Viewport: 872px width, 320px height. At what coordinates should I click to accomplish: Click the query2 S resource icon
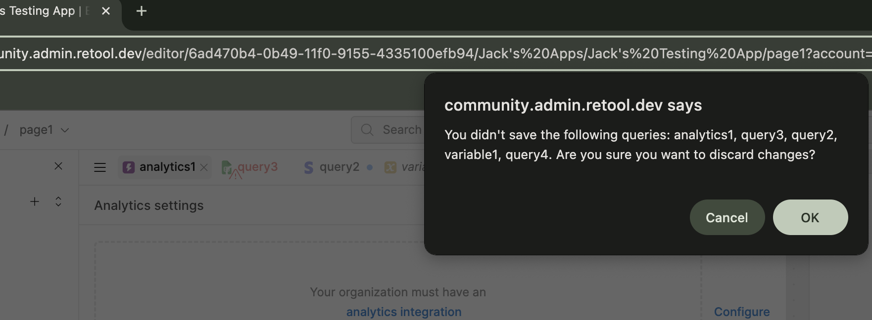pyautogui.click(x=309, y=168)
